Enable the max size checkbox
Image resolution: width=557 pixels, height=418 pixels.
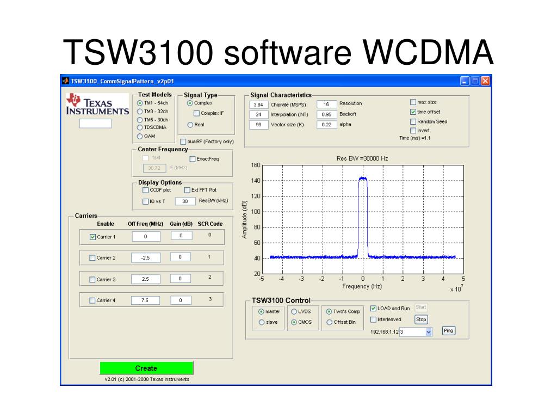coord(413,102)
